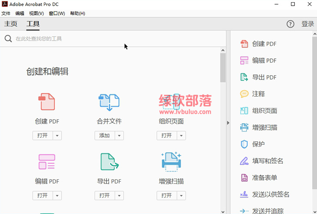Switch to the 工具 tab
The height and width of the screenshot is (214, 317).
[x=33, y=24]
